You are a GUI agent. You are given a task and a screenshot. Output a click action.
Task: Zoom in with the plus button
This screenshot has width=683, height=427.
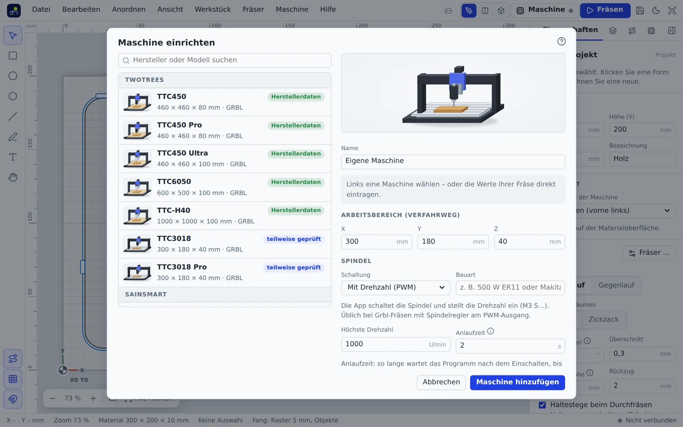[93, 399]
